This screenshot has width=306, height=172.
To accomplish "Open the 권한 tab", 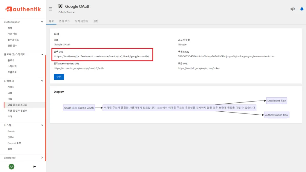I will coord(96,21).
